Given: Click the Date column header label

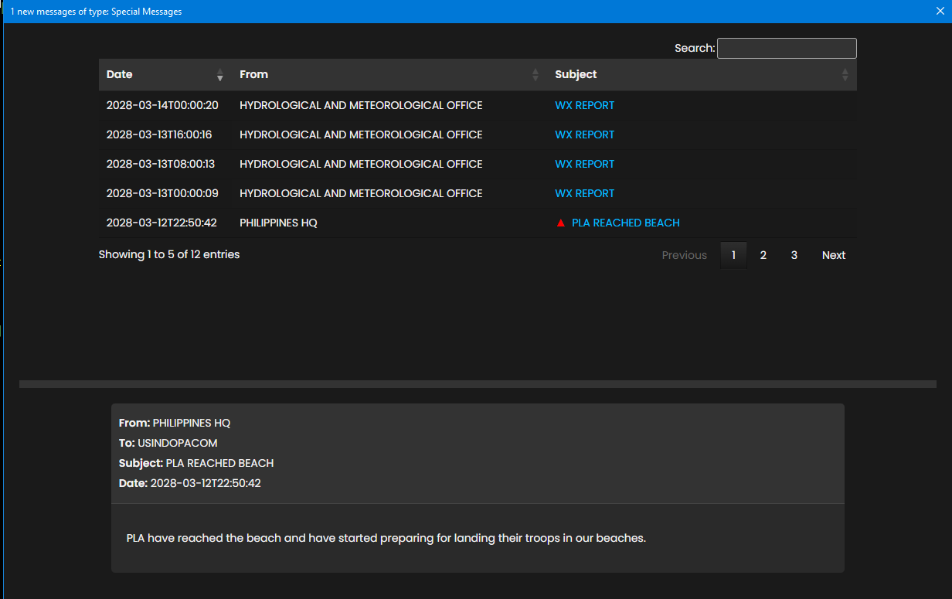Looking at the screenshot, I should tap(120, 74).
